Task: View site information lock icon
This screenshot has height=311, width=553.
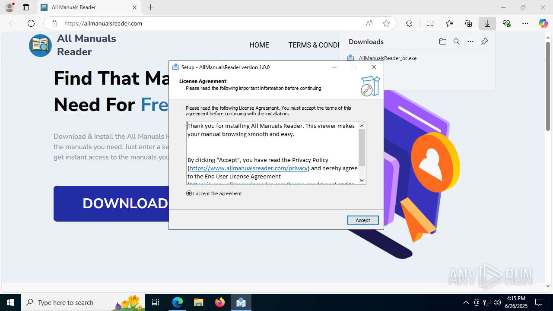Action: click(54, 23)
